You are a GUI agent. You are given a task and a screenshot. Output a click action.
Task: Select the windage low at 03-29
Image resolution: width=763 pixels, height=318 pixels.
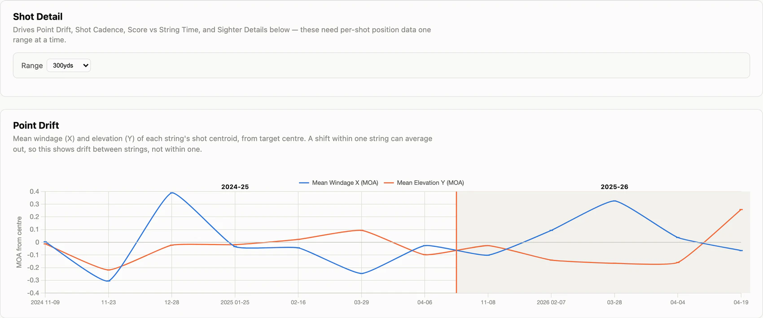[x=361, y=274]
